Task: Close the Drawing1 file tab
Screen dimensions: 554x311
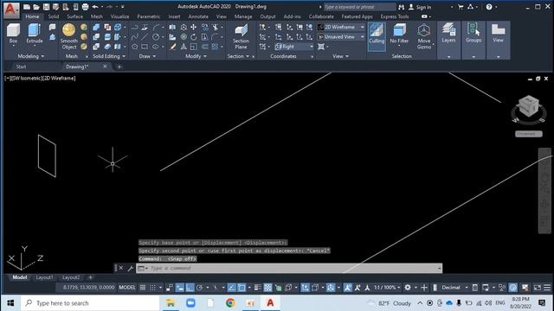Action: (105, 67)
